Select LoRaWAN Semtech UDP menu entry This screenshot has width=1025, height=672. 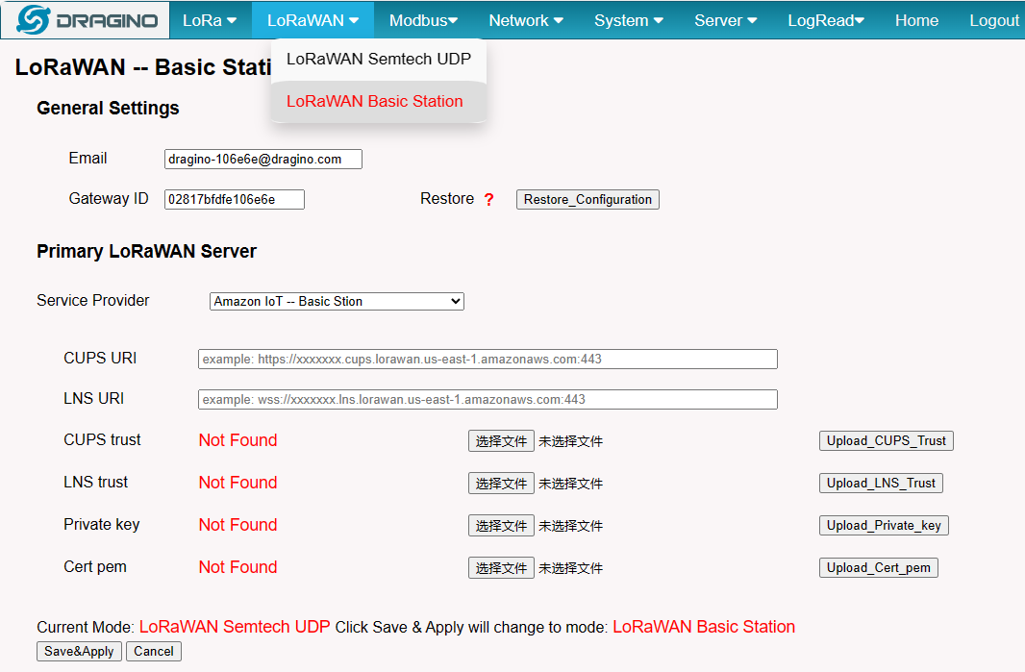point(379,60)
